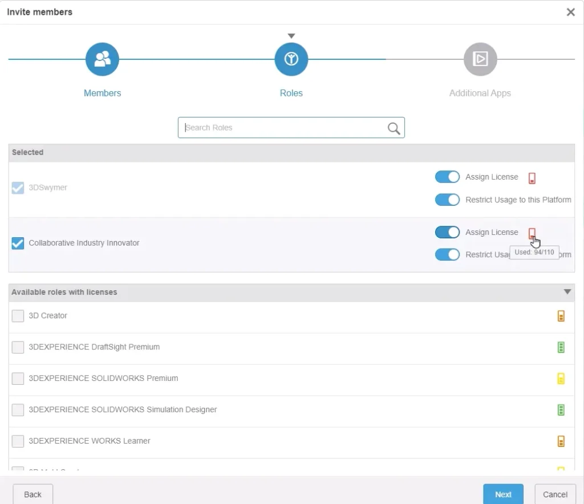This screenshot has width=584, height=504.
Task: Go to Additional Apps step icon
Action: (x=480, y=59)
